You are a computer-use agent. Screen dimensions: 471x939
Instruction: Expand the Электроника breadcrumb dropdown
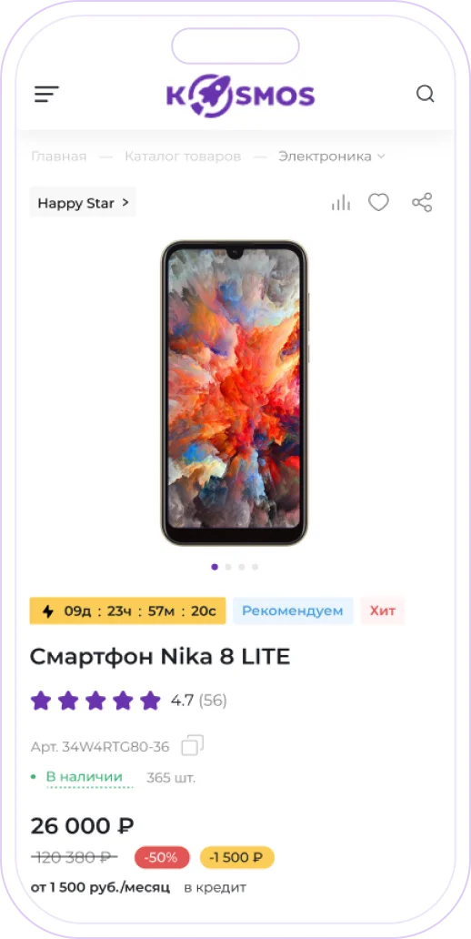click(x=332, y=156)
